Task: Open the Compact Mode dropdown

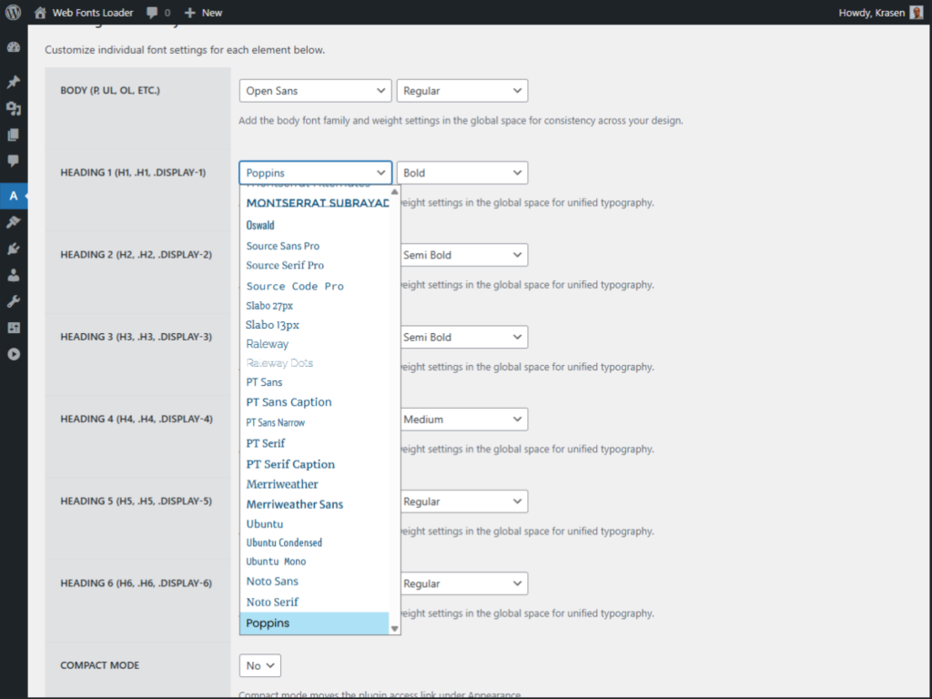Action: (x=259, y=665)
